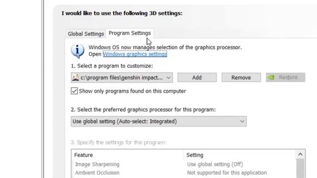Click the Add button
The image size is (317, 178).
pos(197,78)
